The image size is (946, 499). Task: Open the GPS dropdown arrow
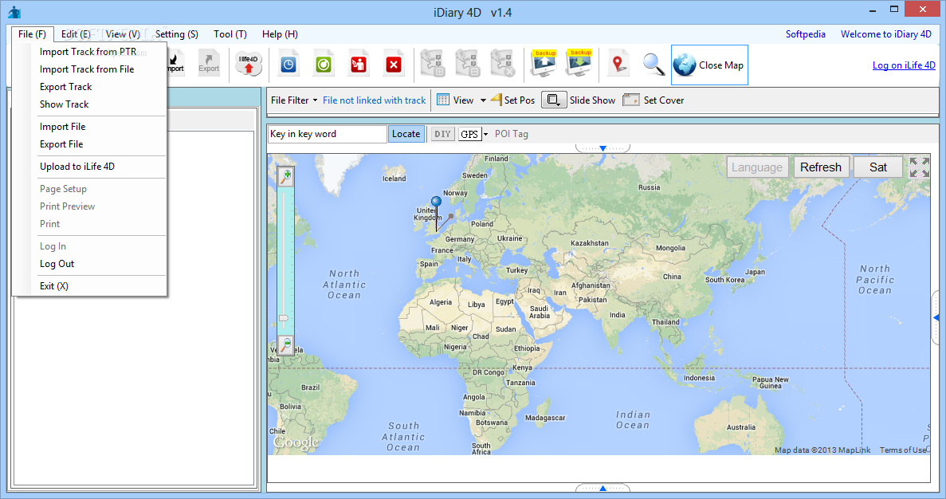tap(485, 135)
